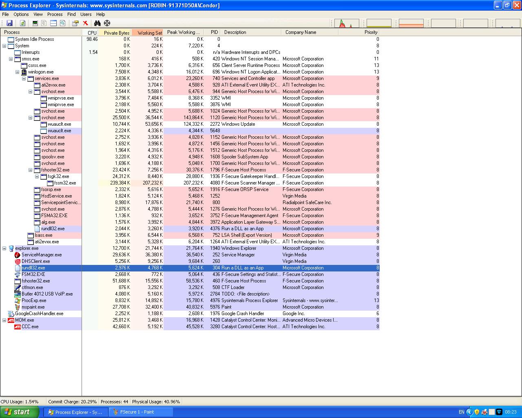Viewport: 522px width, 418px height.
Task: Sort by the Description column header
Action: point(251,32)
